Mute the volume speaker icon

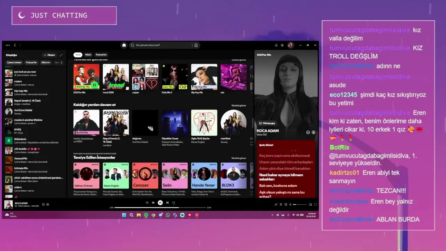290,204
